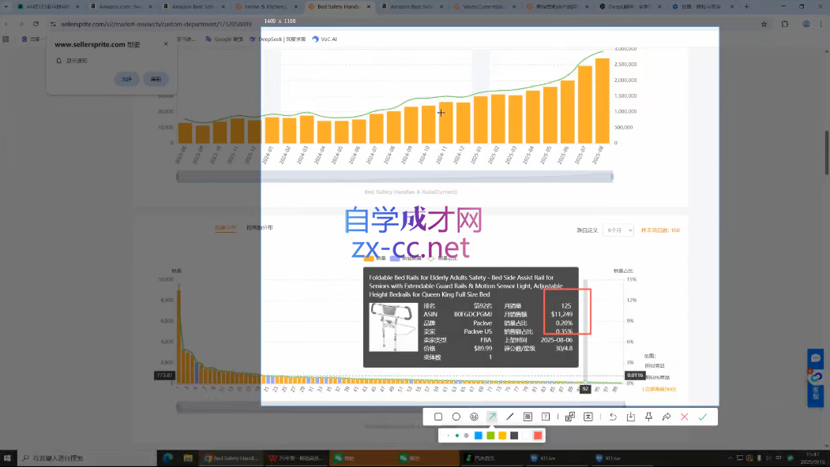Toggle the arrow annotation tool
Screen dimensions: 830x467
492,417
